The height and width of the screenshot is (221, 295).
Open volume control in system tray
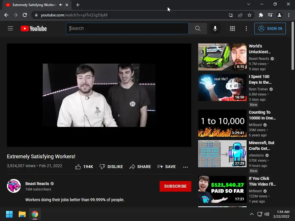267,214
